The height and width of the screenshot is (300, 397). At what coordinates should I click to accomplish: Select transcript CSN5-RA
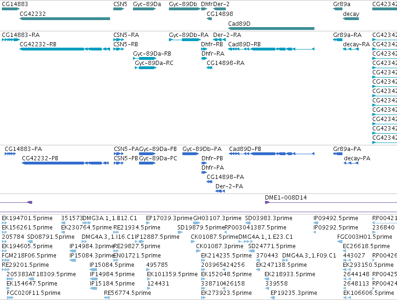point(126,35)
